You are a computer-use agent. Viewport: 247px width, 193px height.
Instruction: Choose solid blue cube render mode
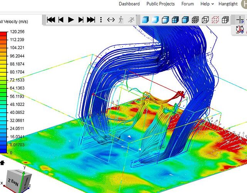pyautogui.click(x=145, y=20)
